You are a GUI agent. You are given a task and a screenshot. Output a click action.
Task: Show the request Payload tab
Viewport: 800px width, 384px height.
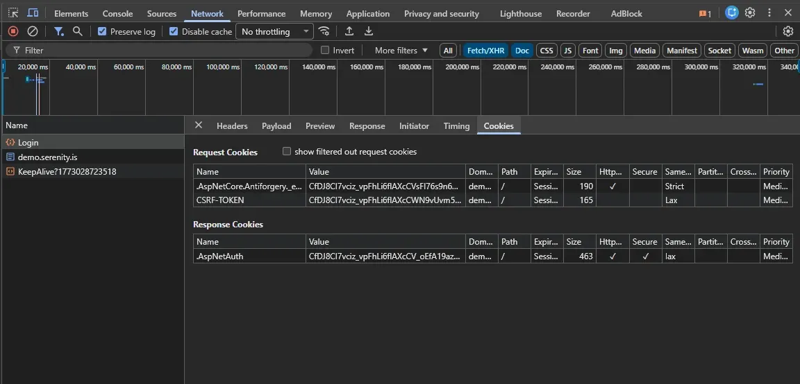[276, 125]
